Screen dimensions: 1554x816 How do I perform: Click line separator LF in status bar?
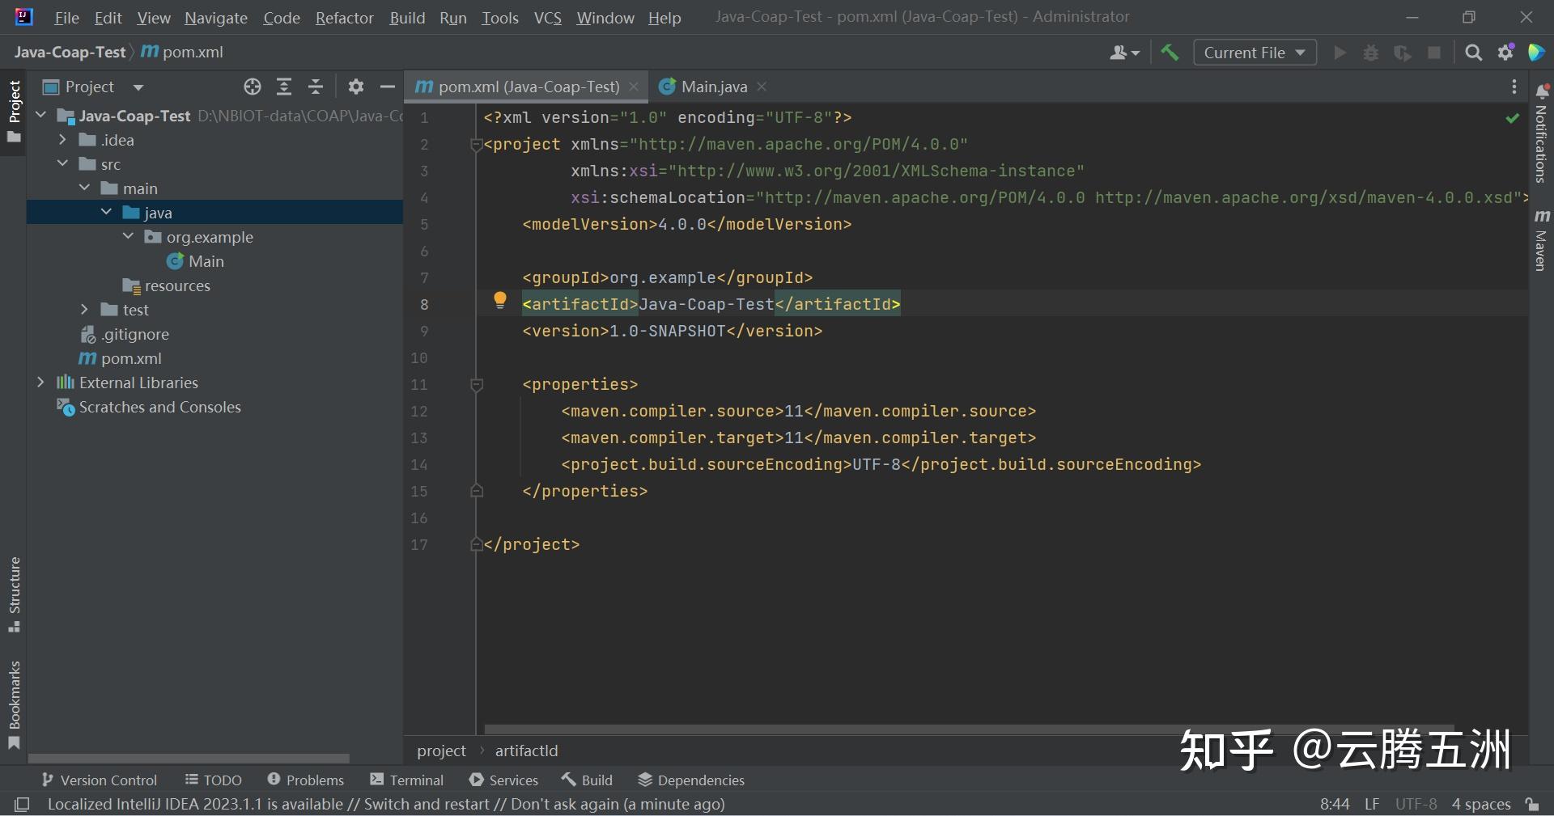point(1372,804)
